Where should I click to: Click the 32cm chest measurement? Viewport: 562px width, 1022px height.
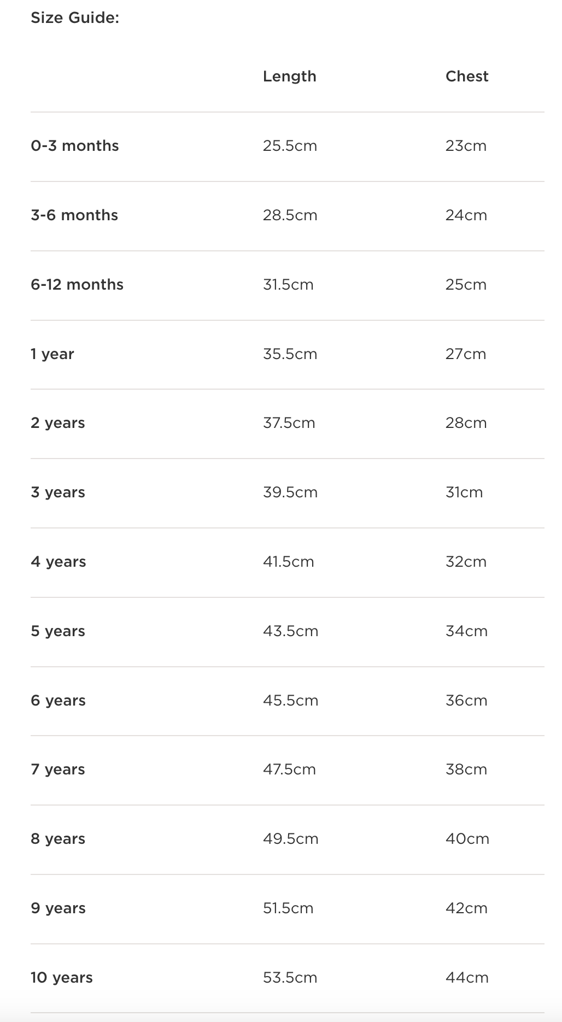tap(466, 562)
